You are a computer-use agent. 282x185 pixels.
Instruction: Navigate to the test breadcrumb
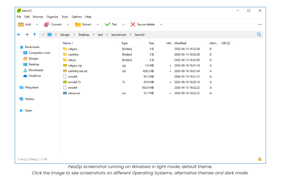100,35
